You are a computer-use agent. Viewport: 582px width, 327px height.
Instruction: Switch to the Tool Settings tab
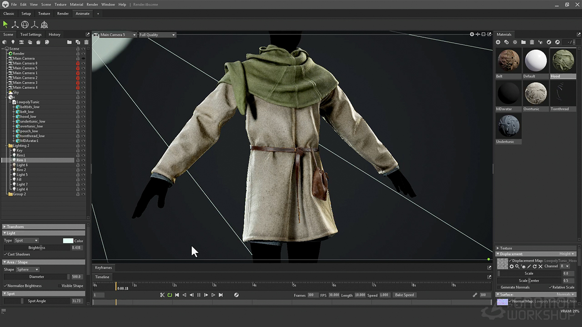[31, 35]
